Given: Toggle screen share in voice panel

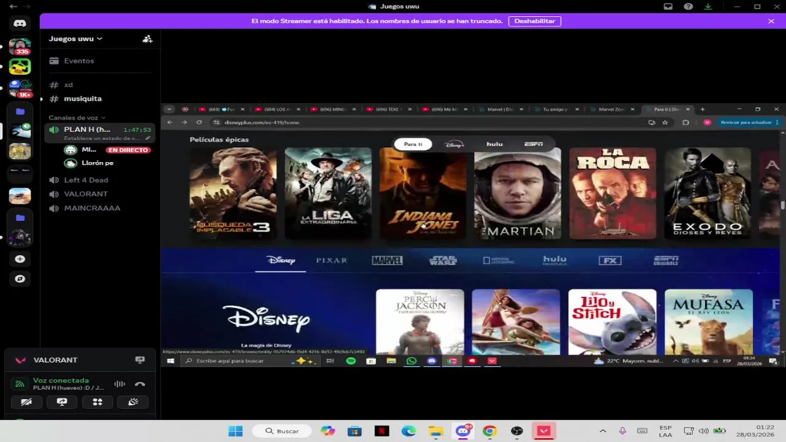Looking at the screenshot, I should 62,402.
